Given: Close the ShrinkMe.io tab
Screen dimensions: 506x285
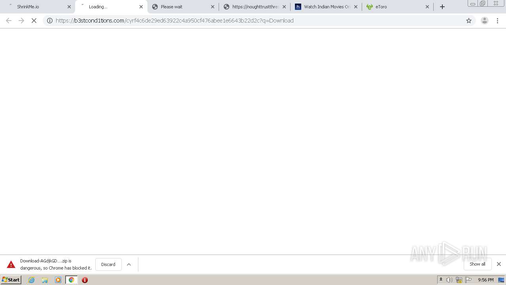Looking at the screenshot, I should (69, 7).
